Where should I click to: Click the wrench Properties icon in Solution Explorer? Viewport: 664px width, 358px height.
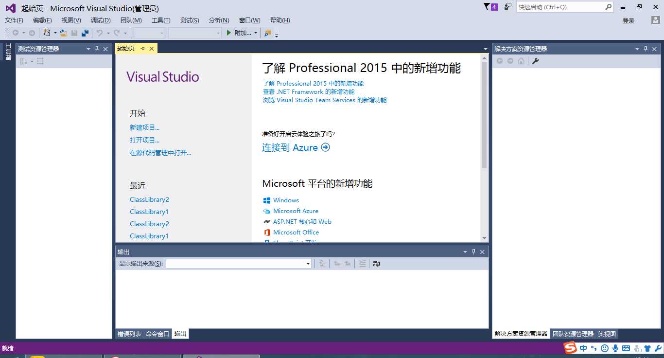click(535, 61)
